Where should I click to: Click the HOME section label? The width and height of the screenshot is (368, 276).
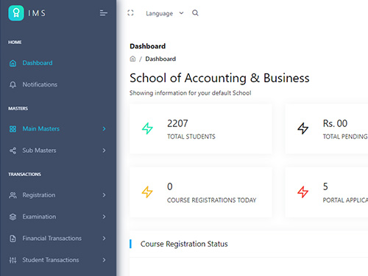15,43
